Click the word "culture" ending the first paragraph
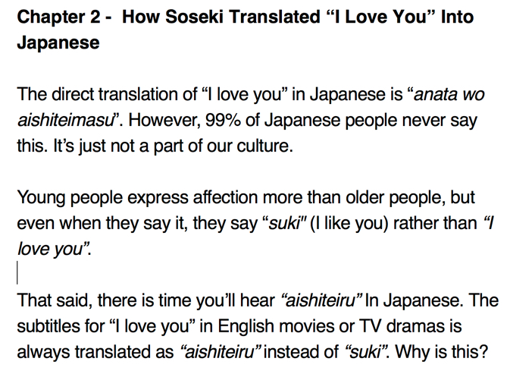This screenshot has width=510, height=374. tap(262, 146)
